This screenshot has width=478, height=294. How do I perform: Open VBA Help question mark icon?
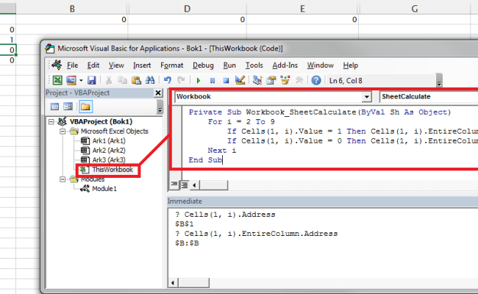[316, 80]
